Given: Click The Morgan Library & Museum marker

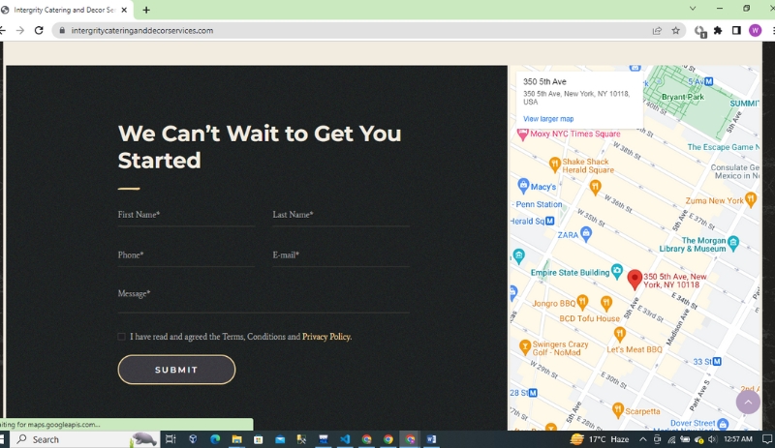Looking at the screenshot, I should click(733, 243).
